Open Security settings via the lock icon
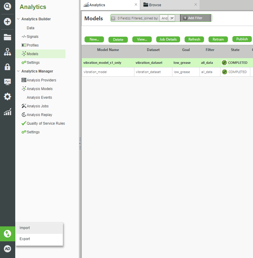 pos(7,66)
